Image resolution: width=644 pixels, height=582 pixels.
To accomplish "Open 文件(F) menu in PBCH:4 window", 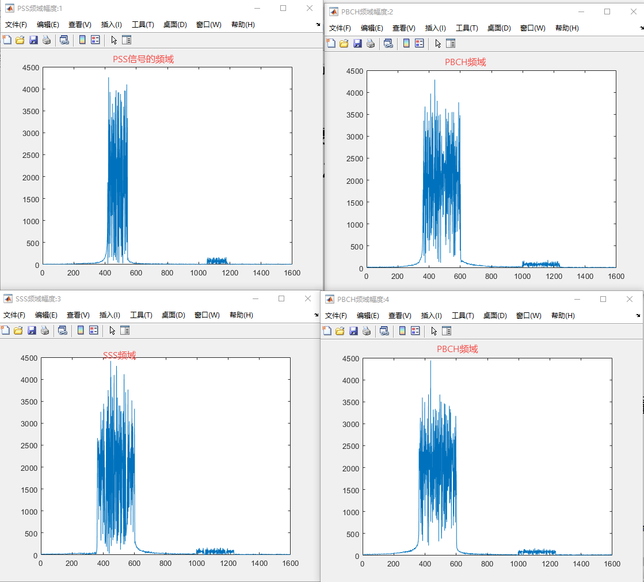I will [336, 315].
